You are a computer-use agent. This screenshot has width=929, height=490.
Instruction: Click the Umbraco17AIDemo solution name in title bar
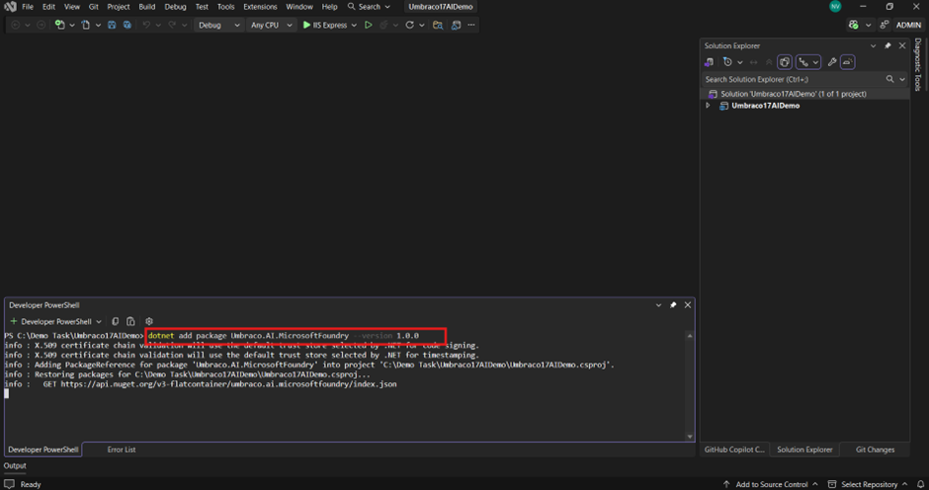pyautogui.click(x=441, y=7)
